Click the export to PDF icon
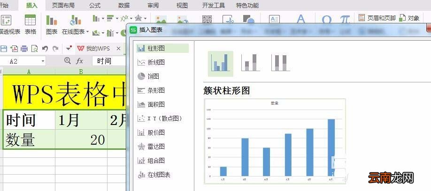 (x=14, y=49)
